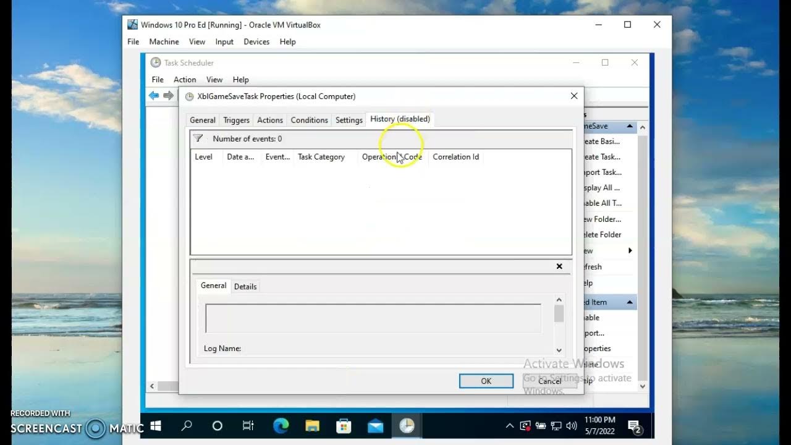This screenshot has width=791, height=445.
Task: Open Mail app from taskbar
Action: click(x=375, y=426)
